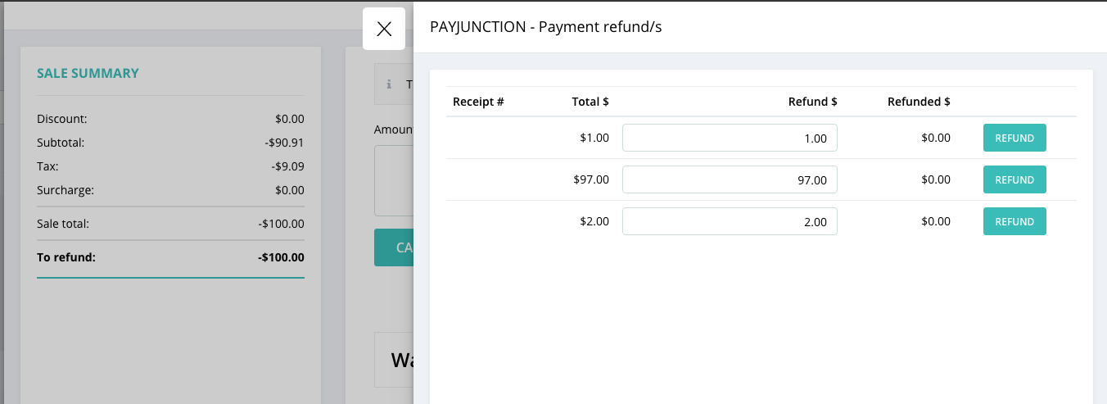Image resolution: width=1107 pixels, height=404 pixels.
Task: Refund the $1.00 payment
Action: pyautogui.click(x=1014, y=138)
